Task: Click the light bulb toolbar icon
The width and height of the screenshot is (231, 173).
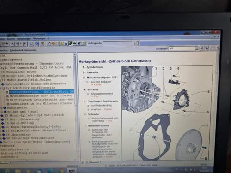Action: 42,44
